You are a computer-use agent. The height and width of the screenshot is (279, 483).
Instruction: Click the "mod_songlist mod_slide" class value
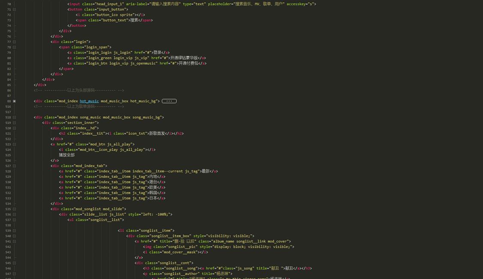coord(99,209)
